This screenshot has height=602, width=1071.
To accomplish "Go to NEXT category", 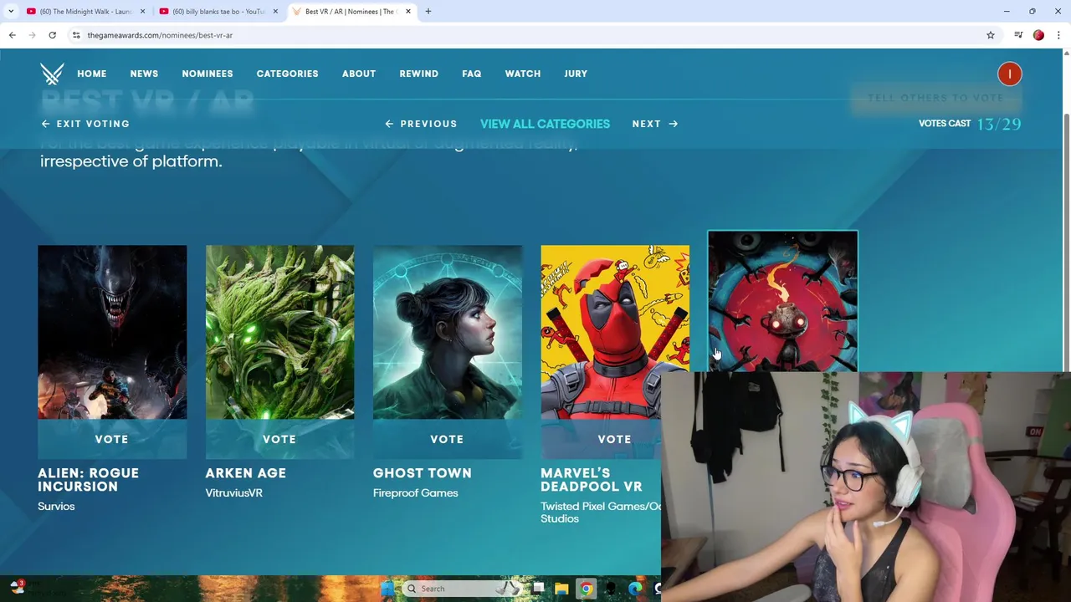I will (x=655, y=124).
